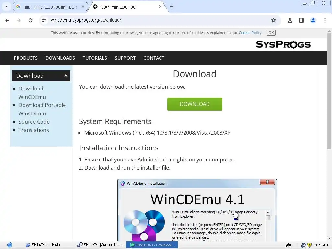Click the browser forward arrow
This screenshot has width=332, height=249.
pos(19,20)
